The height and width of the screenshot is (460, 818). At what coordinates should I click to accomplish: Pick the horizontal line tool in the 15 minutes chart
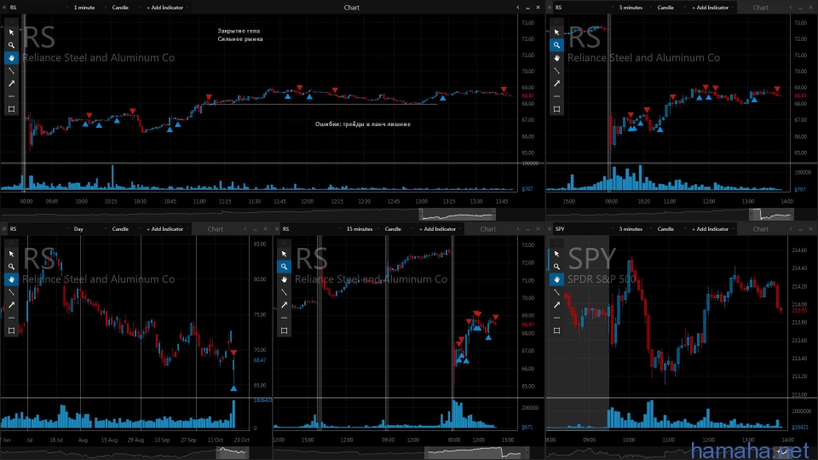(x=284, y=318)
